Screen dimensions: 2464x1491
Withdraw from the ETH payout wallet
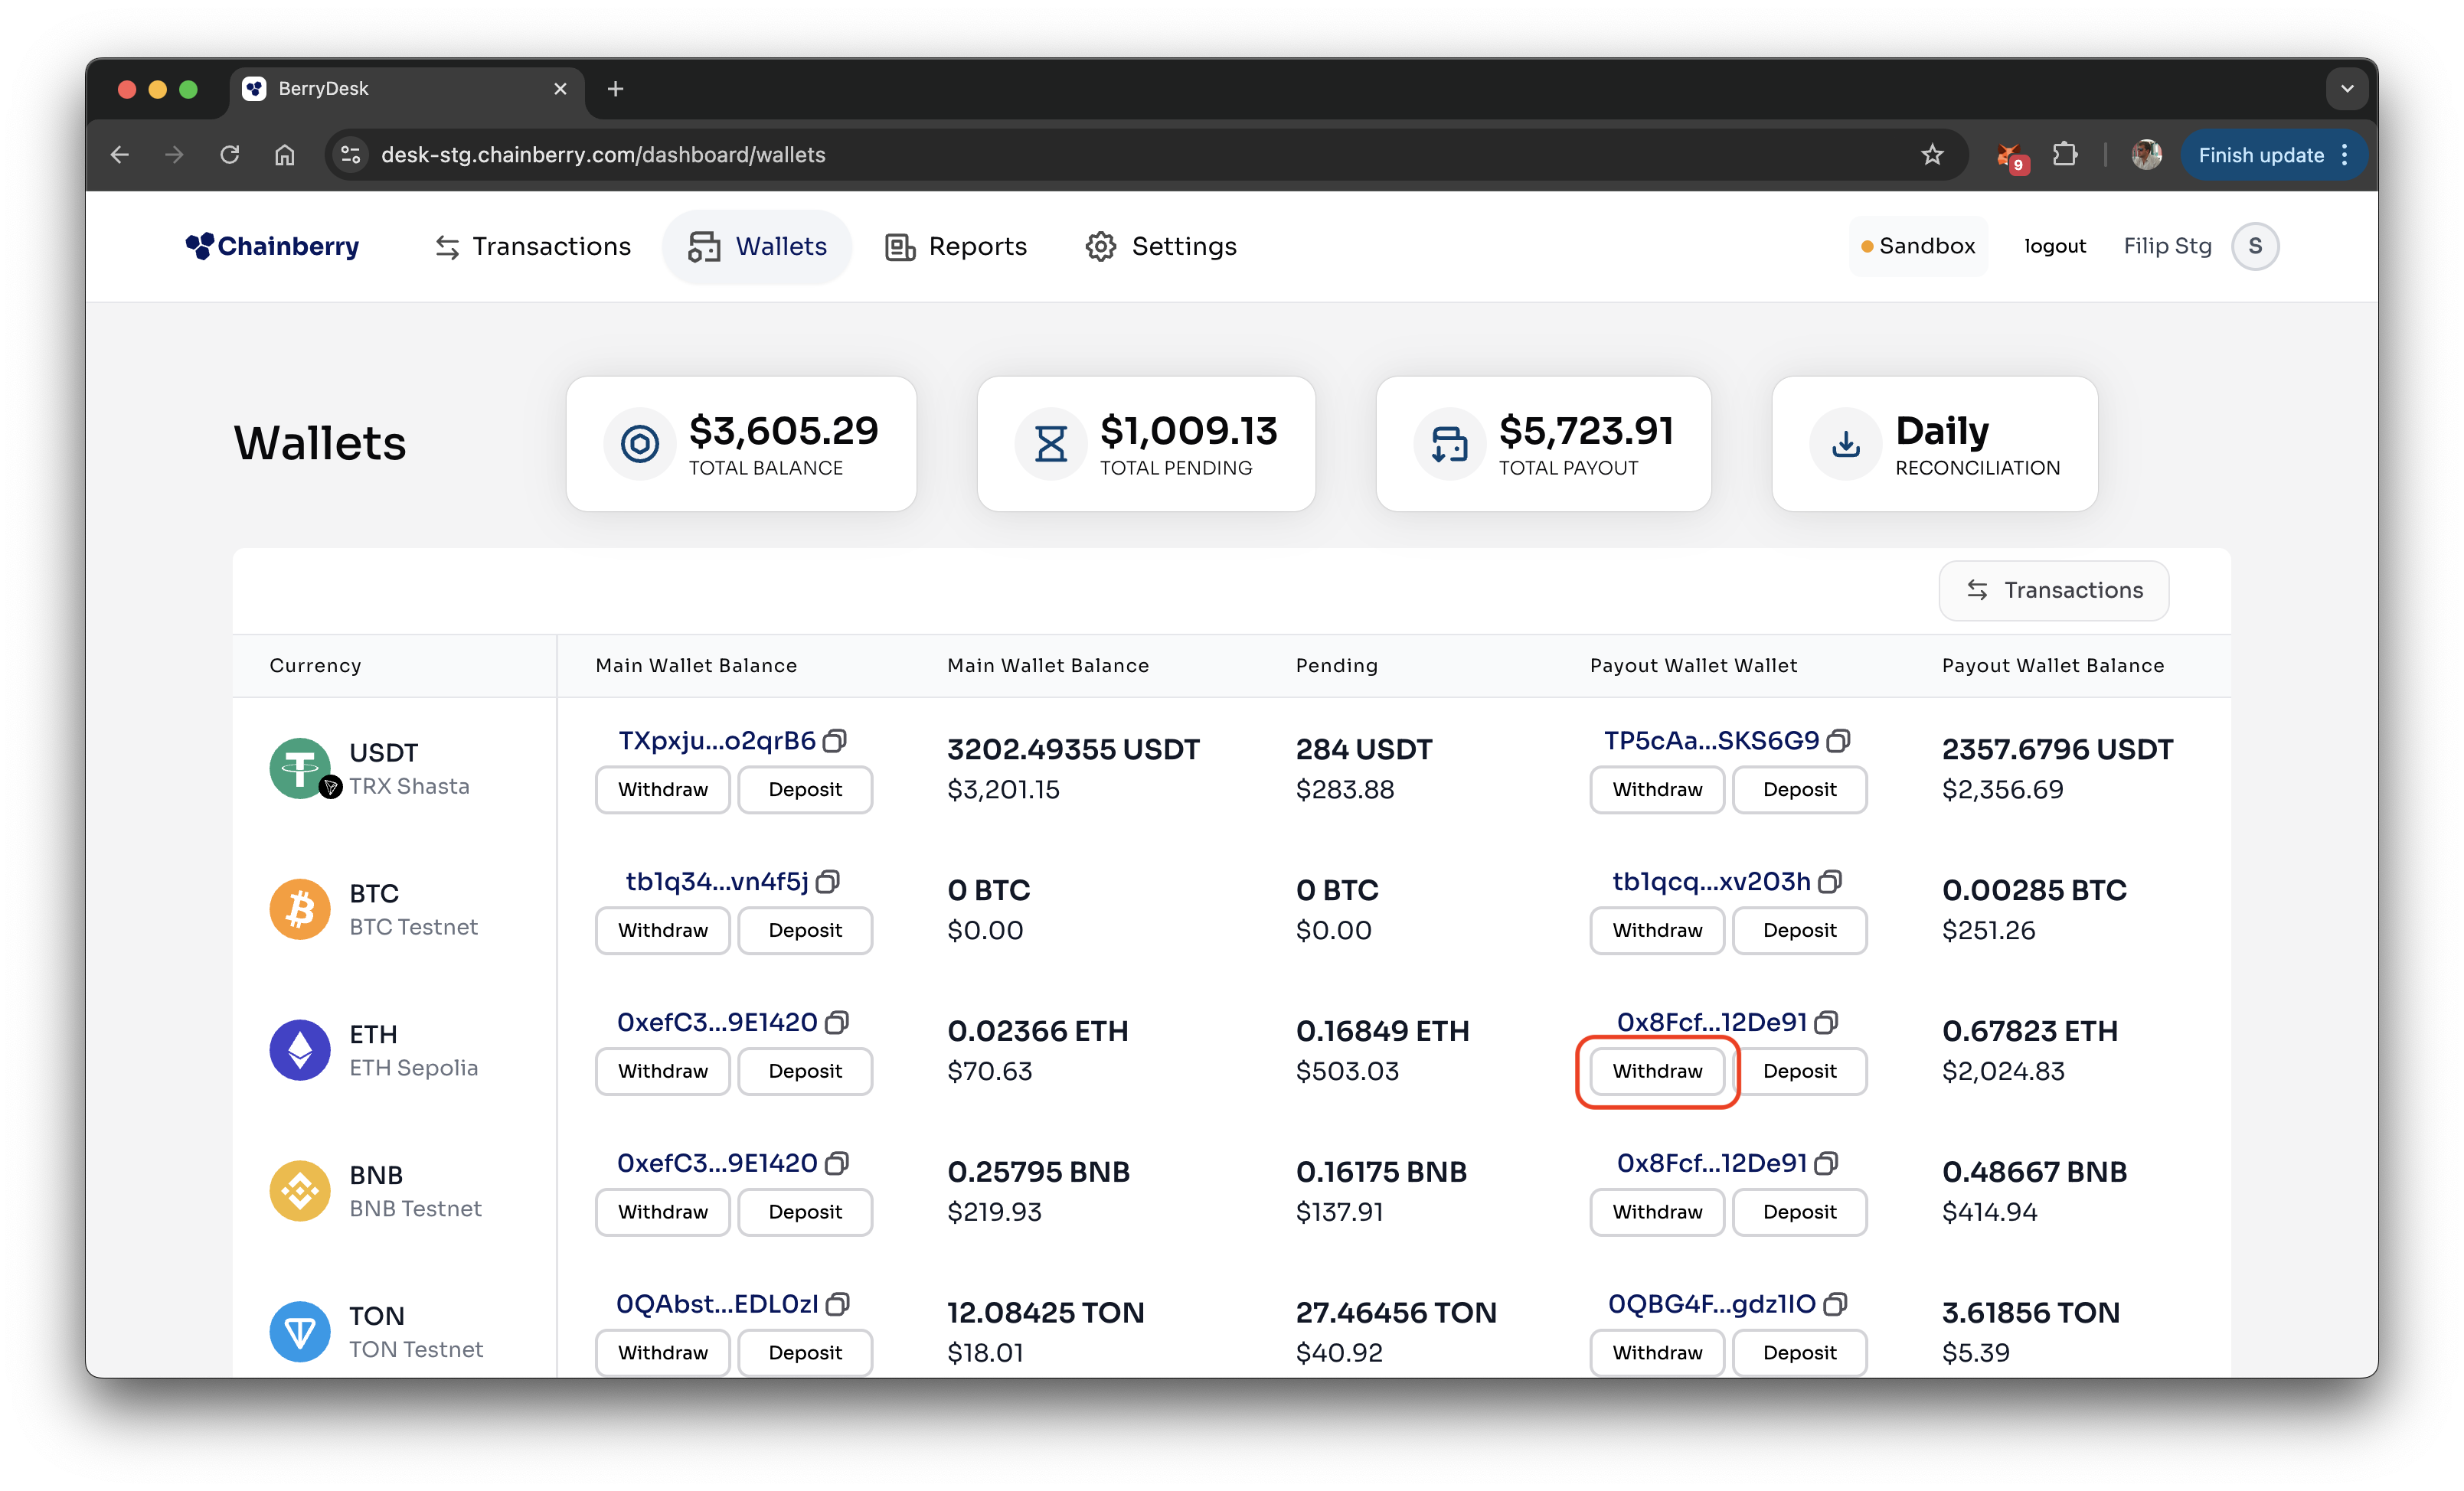click(1657, 1072)
